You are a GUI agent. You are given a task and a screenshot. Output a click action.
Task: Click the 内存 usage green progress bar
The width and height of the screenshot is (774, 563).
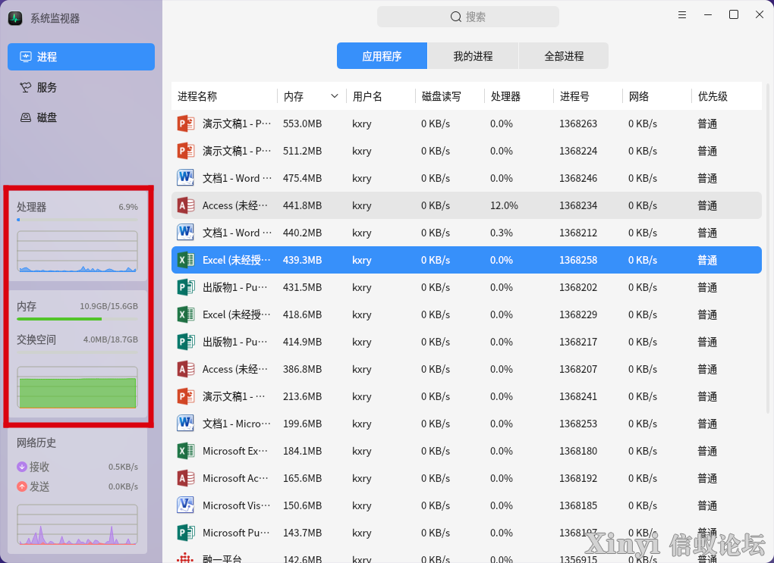[77, 319]
